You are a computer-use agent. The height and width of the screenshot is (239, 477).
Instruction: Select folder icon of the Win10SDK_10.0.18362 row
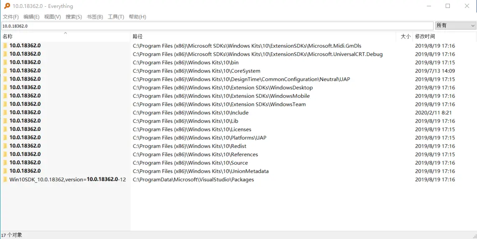[5, 179]
